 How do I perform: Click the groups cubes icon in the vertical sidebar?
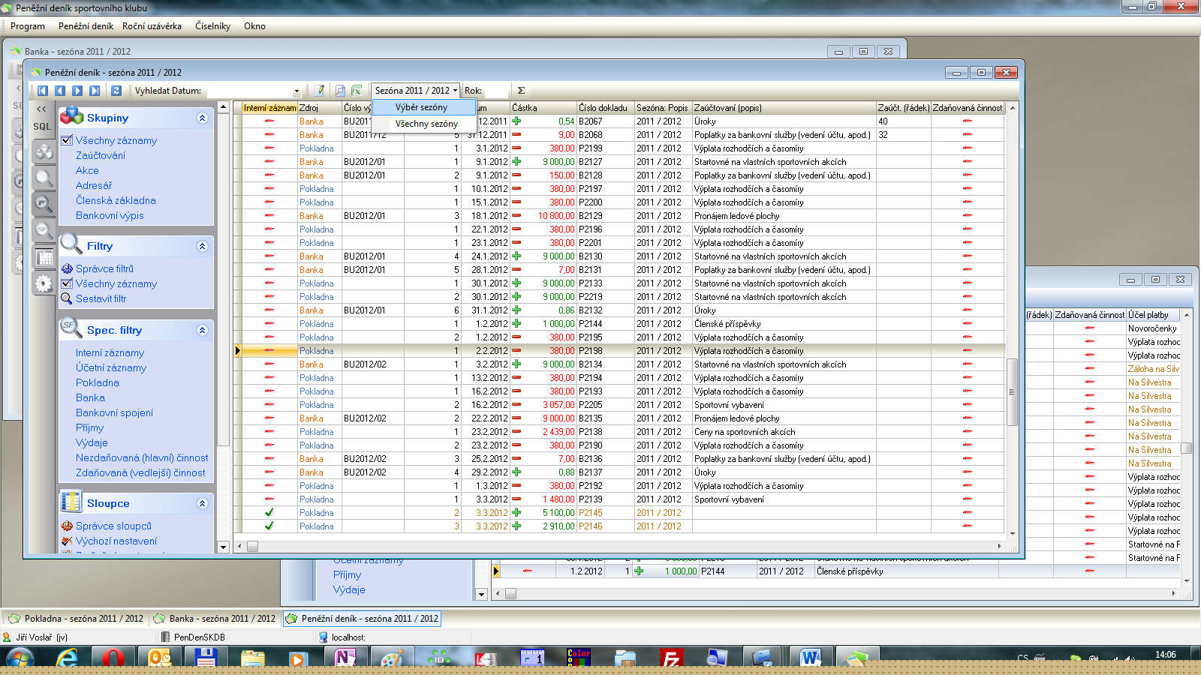click(x=44, y=152)
